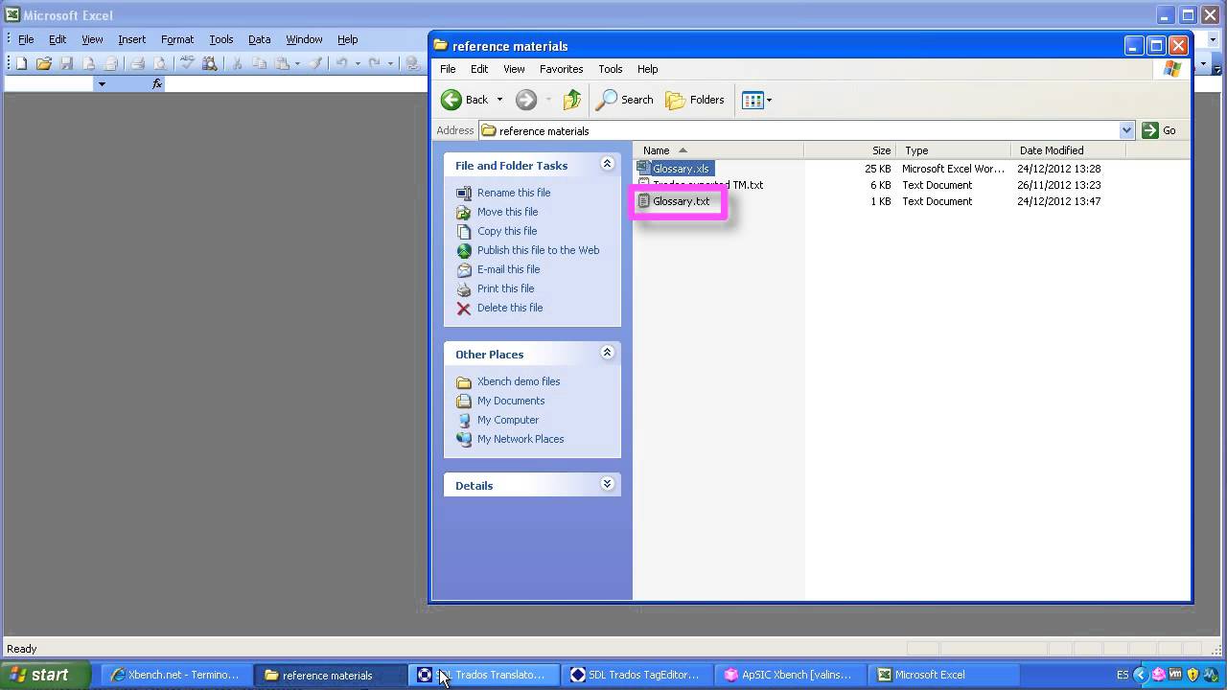Sort files by Date Modified column header

(1068, 150)
